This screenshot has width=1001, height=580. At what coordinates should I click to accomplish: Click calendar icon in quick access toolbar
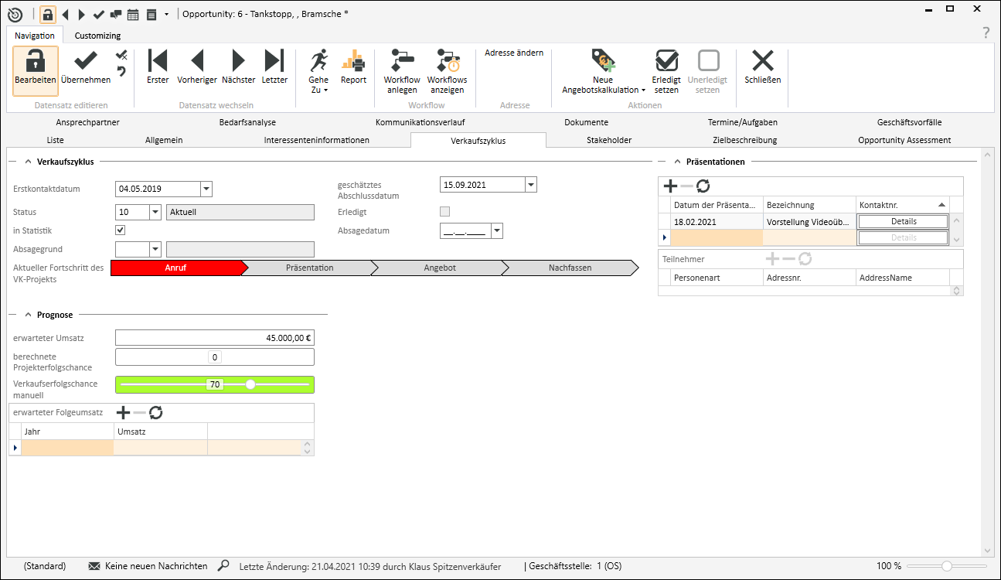tap(133, 14)
